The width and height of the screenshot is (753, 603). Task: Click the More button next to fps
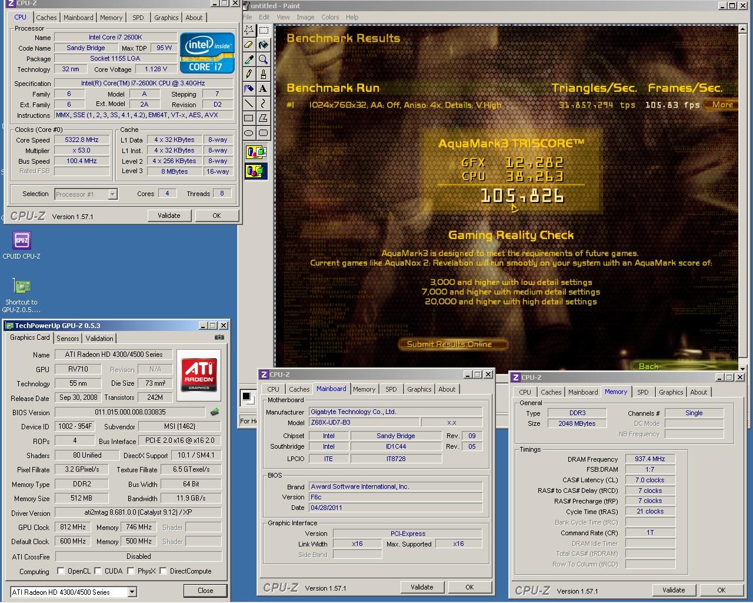pos(722,105)
